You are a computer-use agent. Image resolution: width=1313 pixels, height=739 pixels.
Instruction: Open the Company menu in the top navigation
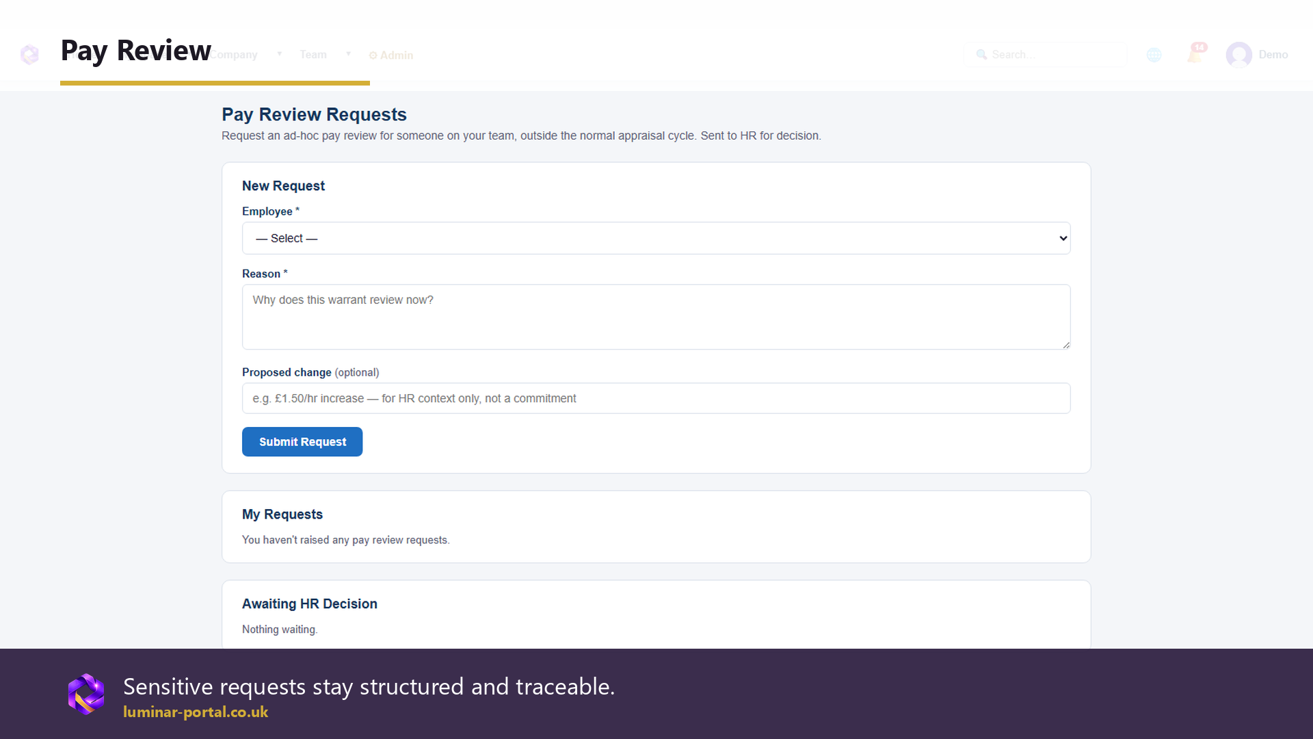234,55
